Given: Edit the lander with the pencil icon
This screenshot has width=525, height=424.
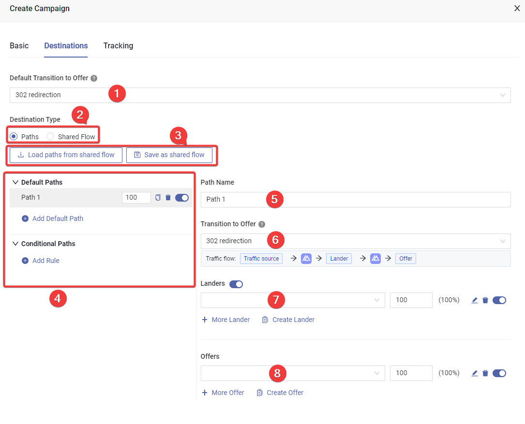Looking at the screenshot, I should pyautogui.click(x=475, y=300).
